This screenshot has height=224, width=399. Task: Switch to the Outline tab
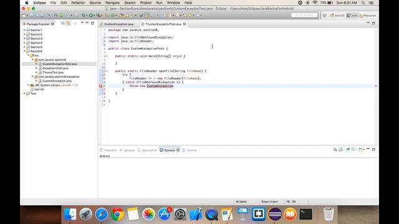click(190, 151)
